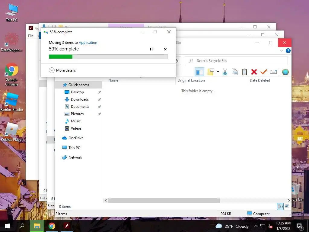This screenshot has height=232, width=309.
Task: Pause the file move operation
Action: click(151, 49)
